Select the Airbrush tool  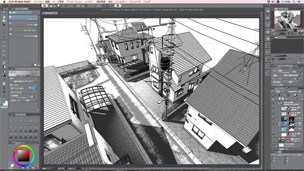[4, 55]
